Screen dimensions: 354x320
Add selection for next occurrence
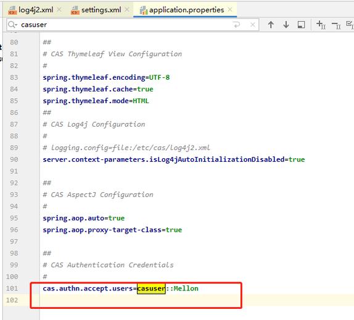click(x=321, y=25)
